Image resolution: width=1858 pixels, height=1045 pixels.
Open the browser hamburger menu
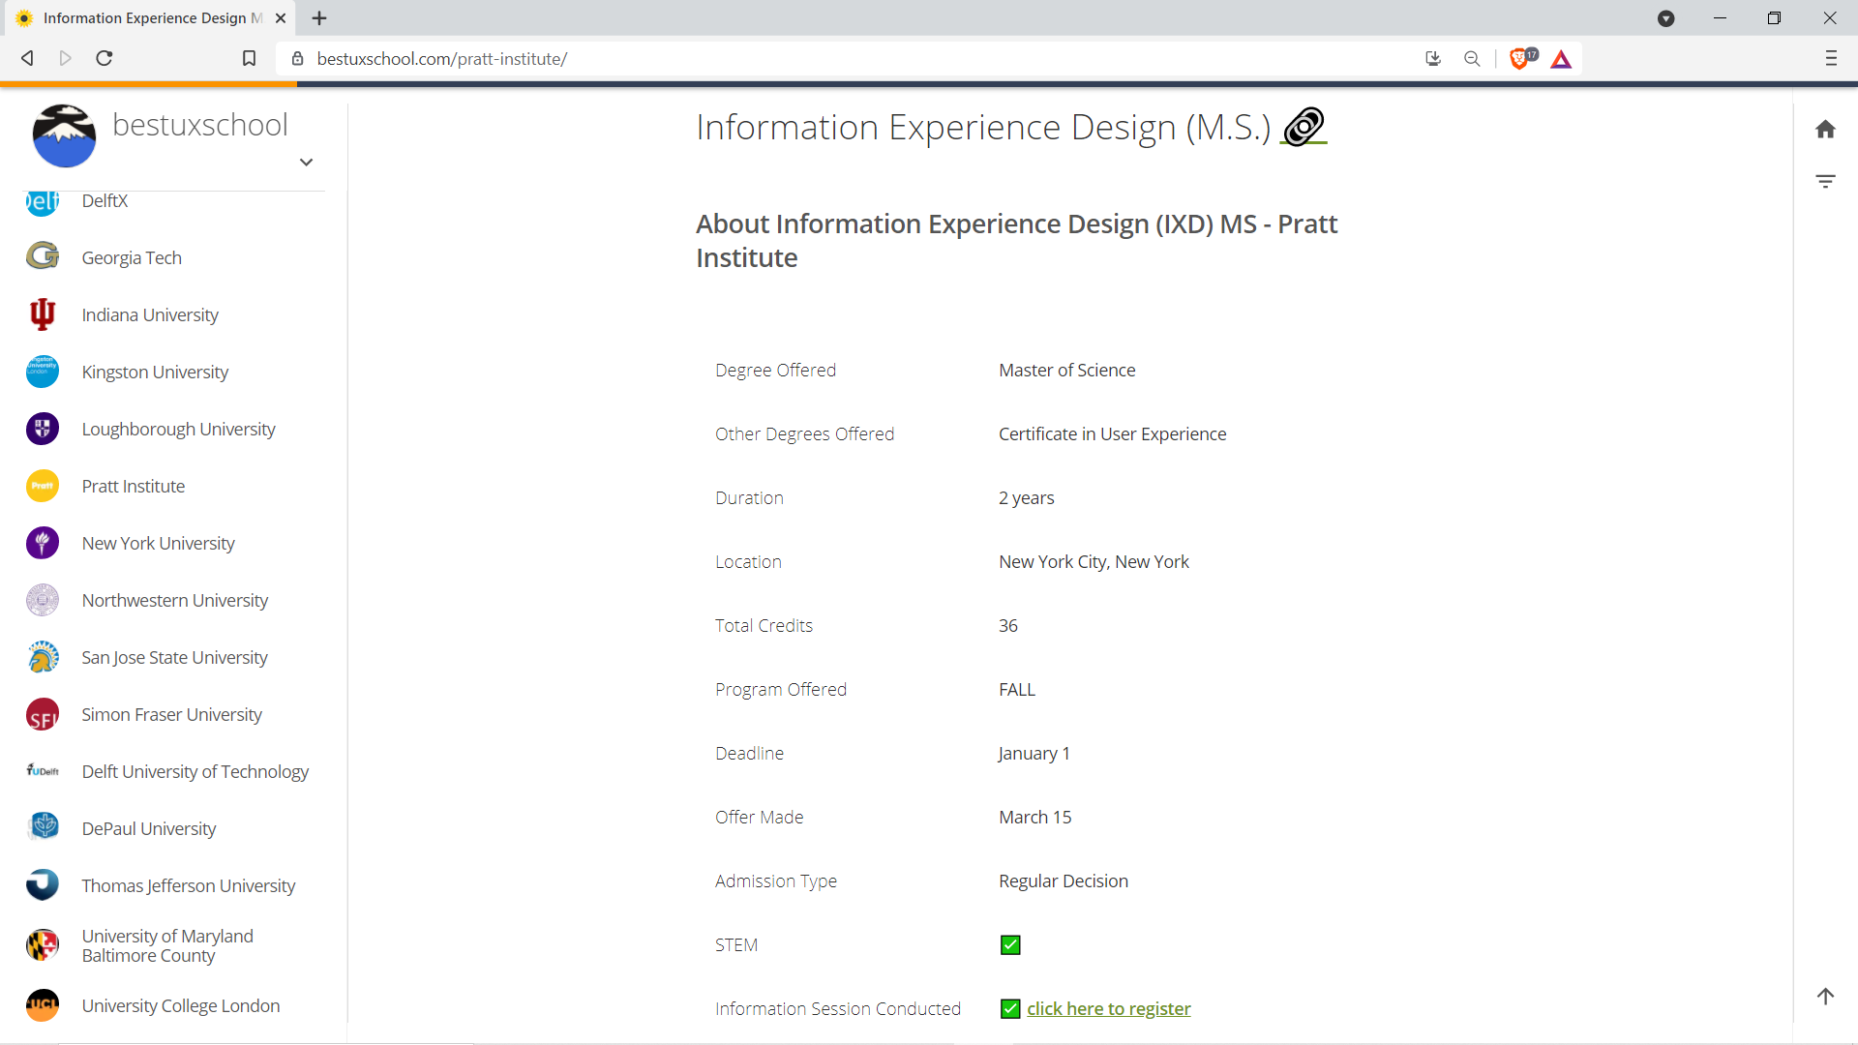[1831, 59]
